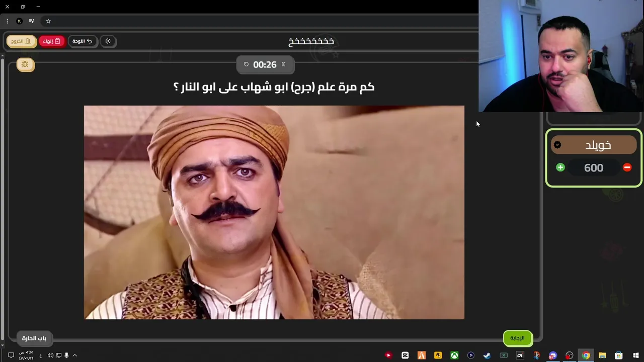Click the الخروج exit button

(22, 41)
